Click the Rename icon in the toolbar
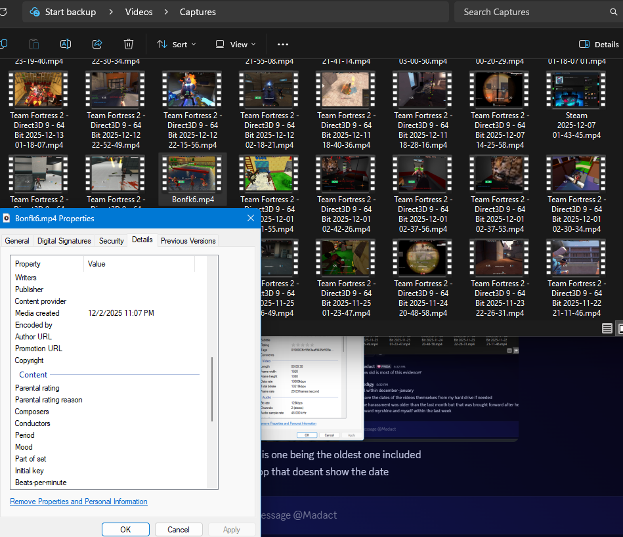This screenshot has width=623, height=537. 66,44
